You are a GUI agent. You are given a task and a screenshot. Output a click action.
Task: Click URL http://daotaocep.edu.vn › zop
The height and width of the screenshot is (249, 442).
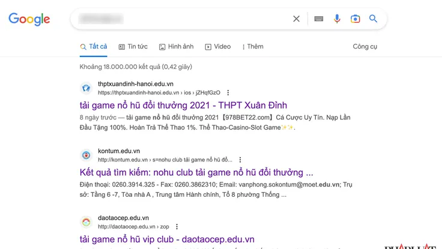(x=133, y=227)
